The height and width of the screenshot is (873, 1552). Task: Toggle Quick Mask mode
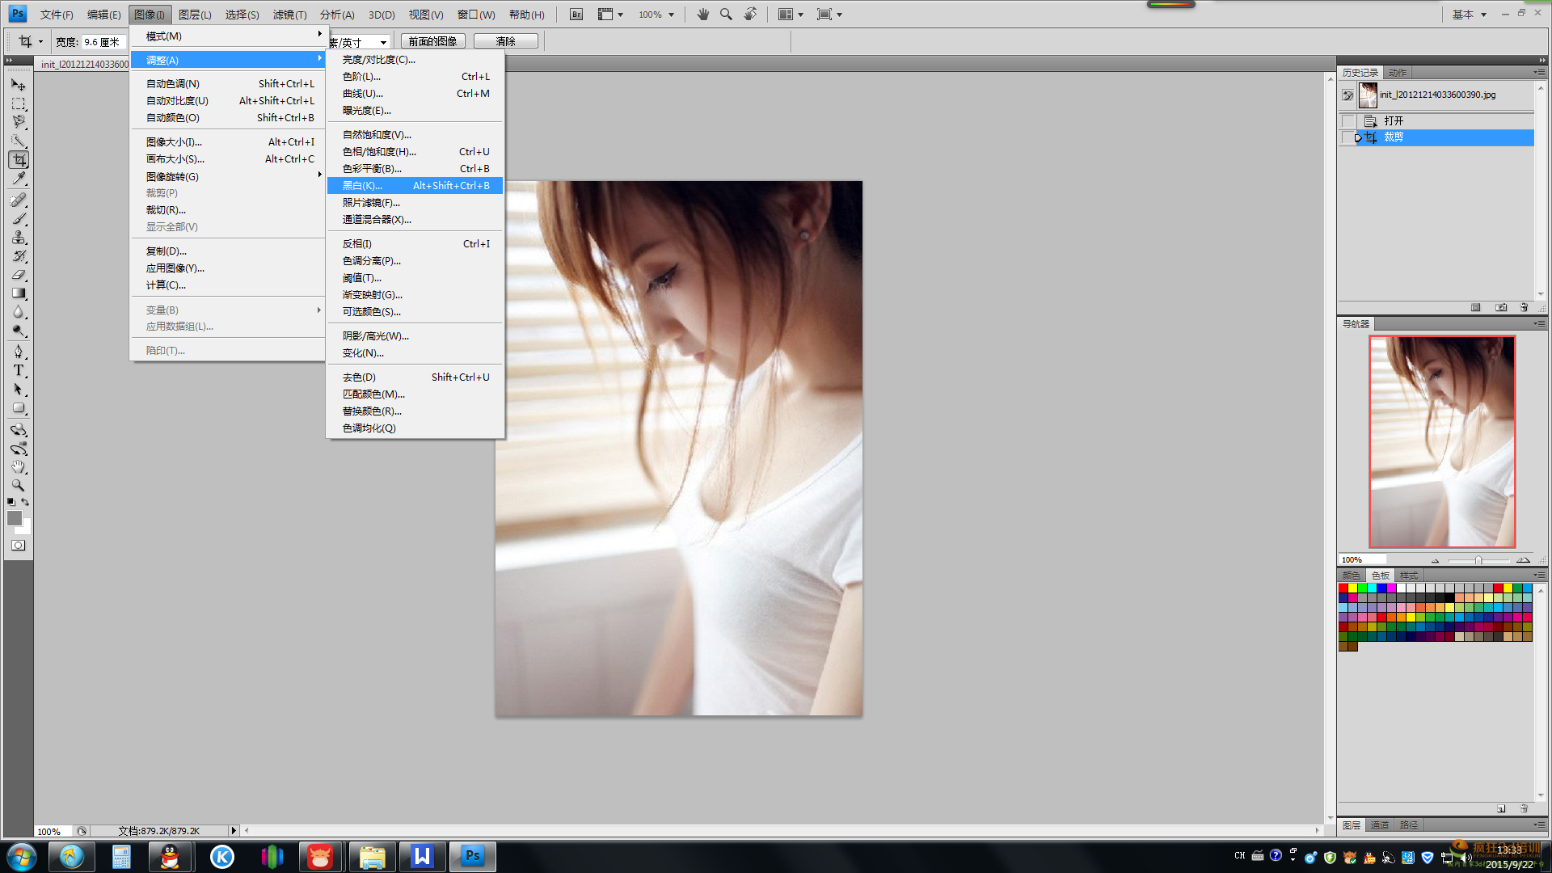point(18,546)
